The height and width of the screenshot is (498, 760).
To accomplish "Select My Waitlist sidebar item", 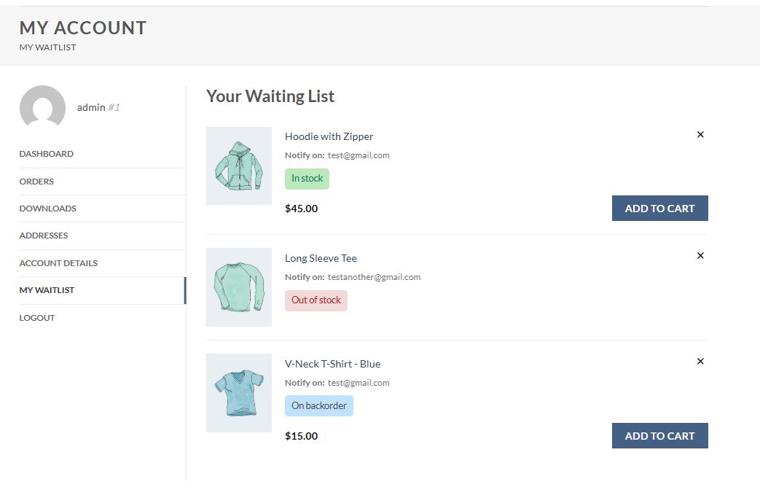I will point(47,290).
